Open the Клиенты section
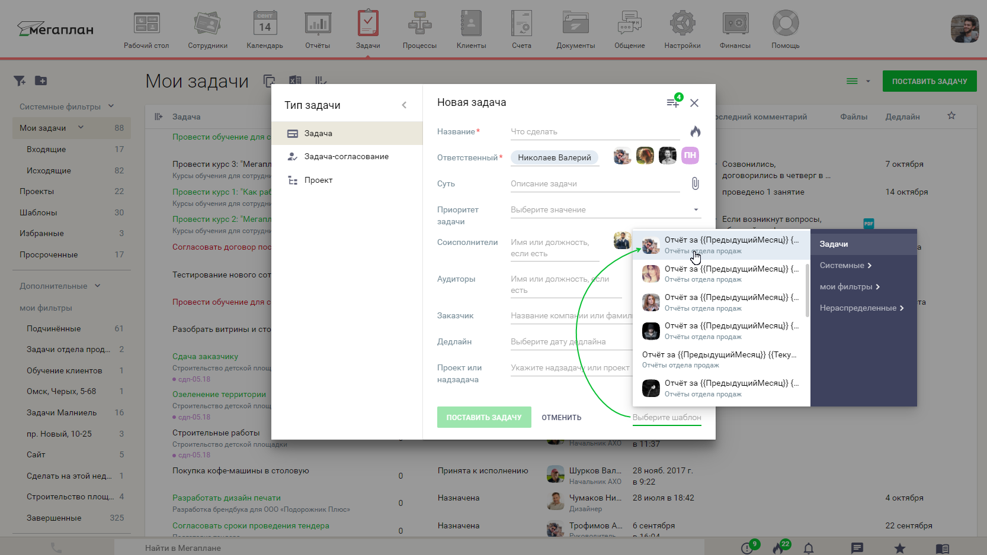 471,30
